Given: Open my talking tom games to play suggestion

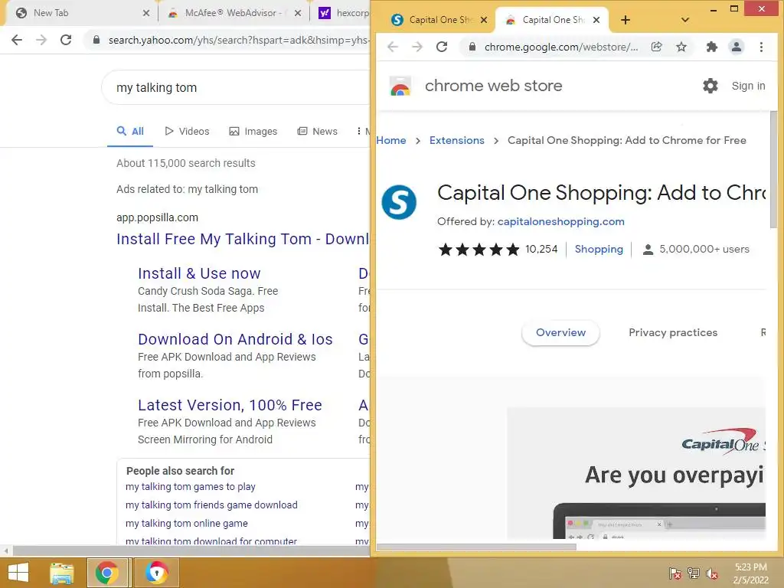Looking at the screenshot, I should click(x=191, y=486).
